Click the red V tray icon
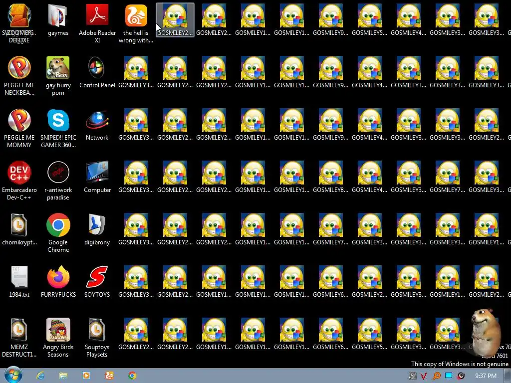The height and width of the screenshot is (383, 511). click(424, 376)
